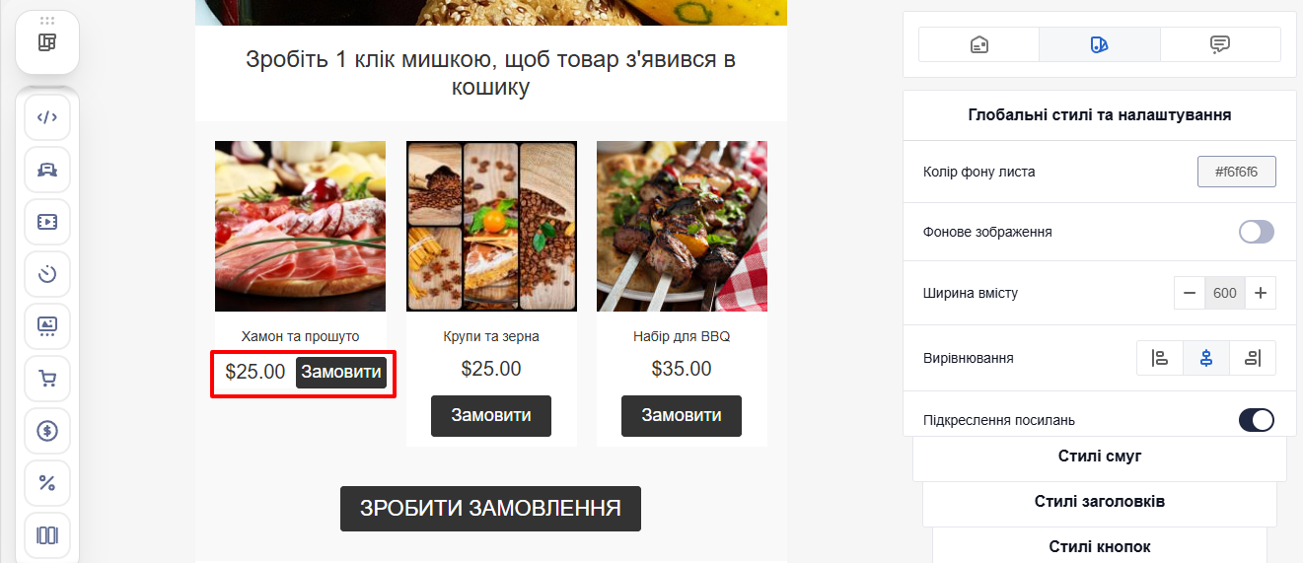
Task: Open the first content settings tab
Action: coord(978,44)
